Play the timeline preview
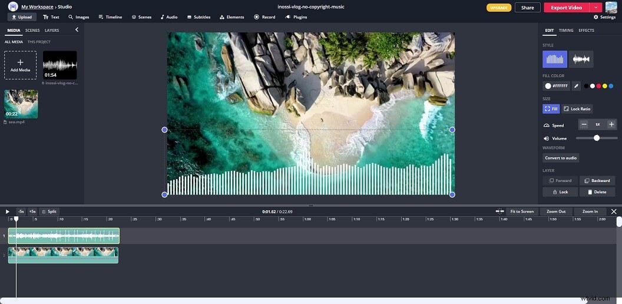Screen dimensions: 622x304 coord(8,212)
